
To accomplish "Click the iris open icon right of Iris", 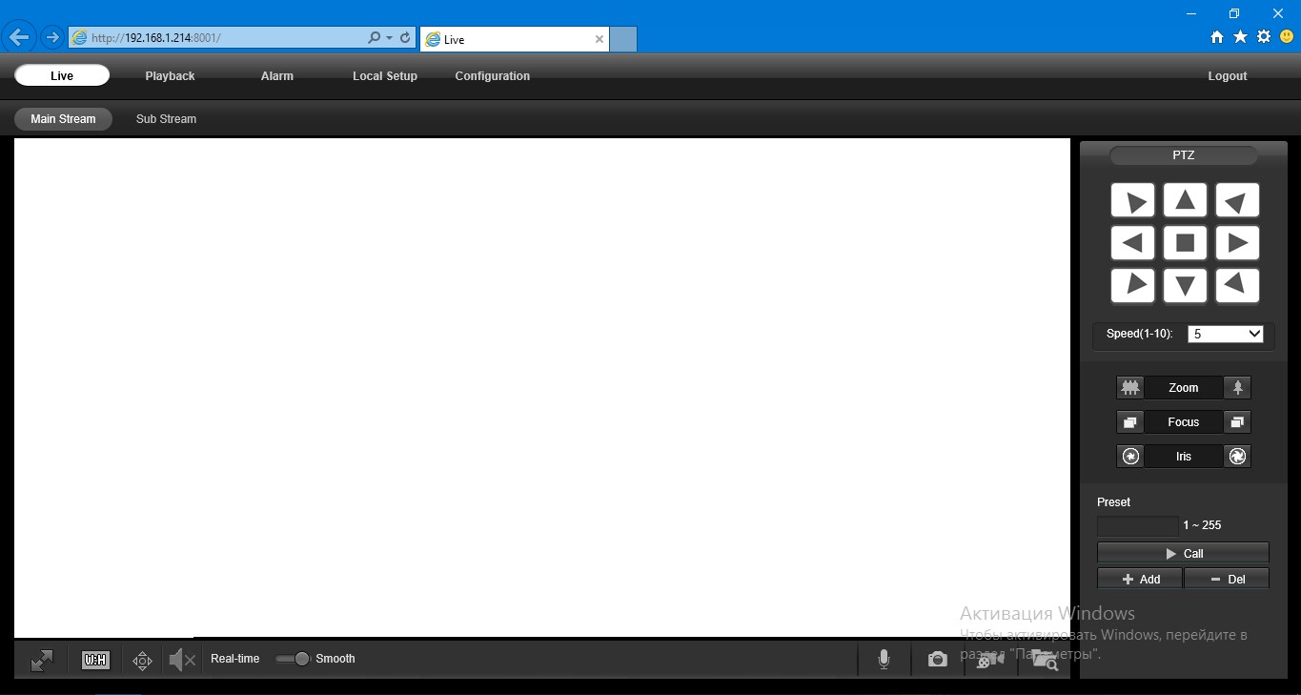I will pos(1237,457).
